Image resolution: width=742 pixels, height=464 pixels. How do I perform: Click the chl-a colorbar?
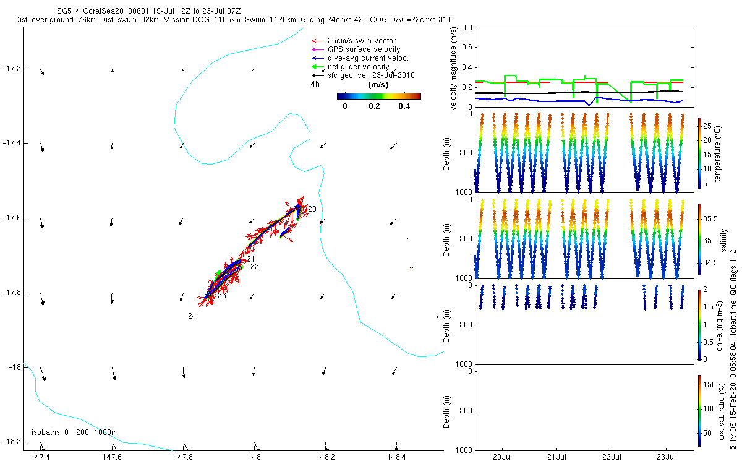point(700,324)
